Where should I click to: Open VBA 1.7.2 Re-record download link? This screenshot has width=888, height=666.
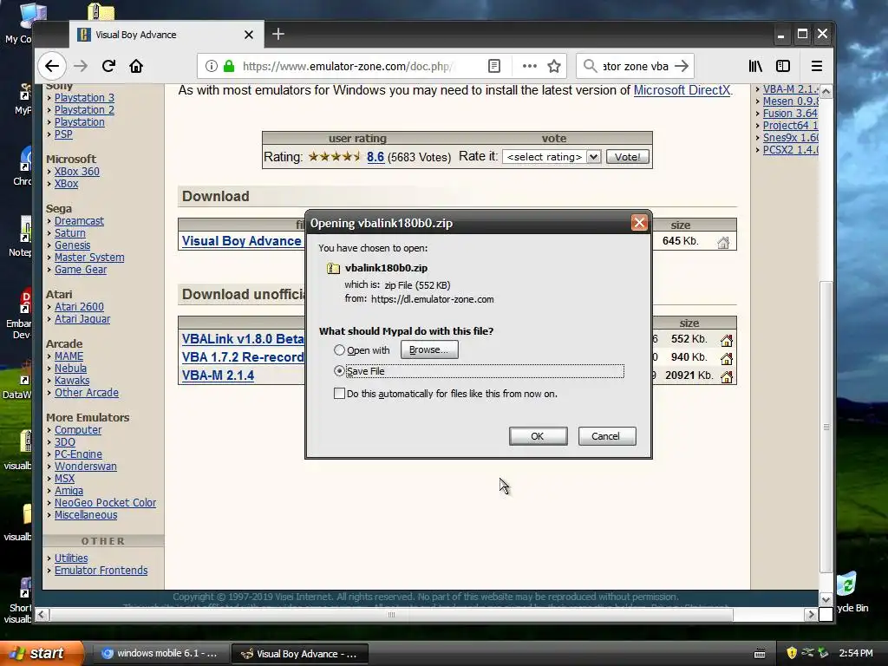point(243,356)
